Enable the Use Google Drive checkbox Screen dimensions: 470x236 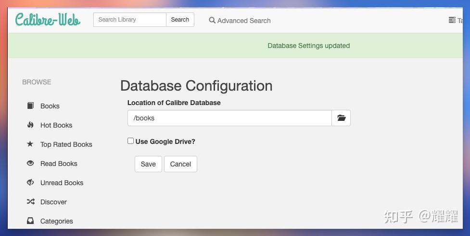130,141
